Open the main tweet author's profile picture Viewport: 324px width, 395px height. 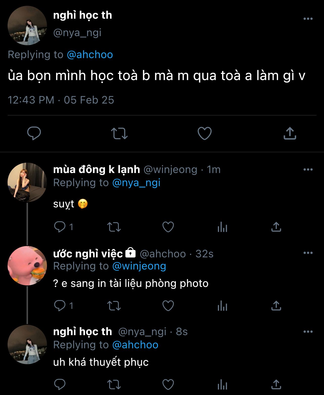tap(27, 26)
